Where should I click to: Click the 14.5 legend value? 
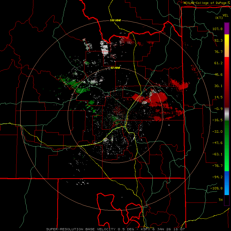(x=218, y=97)
